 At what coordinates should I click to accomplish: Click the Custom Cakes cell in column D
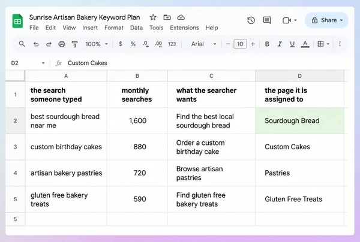click(x=299, y=147)
